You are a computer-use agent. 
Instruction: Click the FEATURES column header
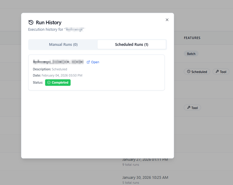[x=192, y=38]
